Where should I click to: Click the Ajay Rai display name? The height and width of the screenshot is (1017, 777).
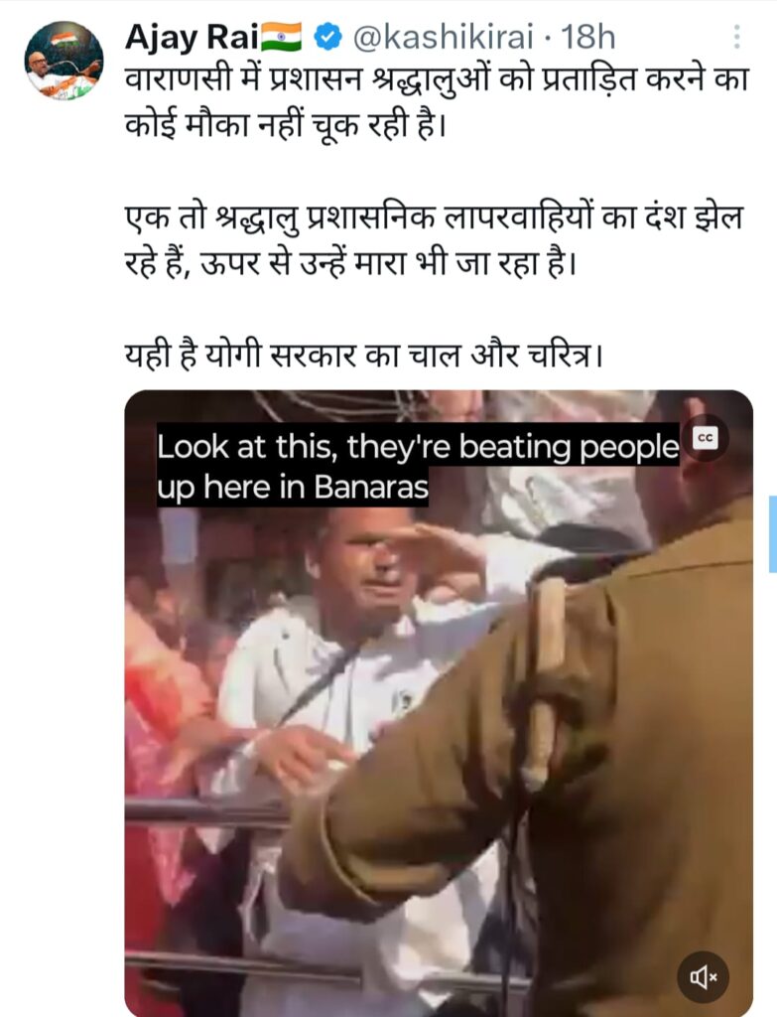coord(192,38)
